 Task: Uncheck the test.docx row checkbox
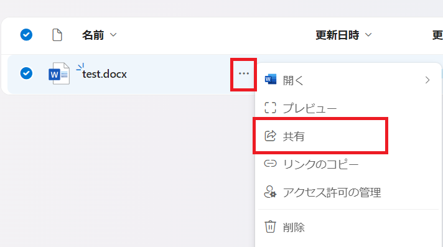(x=26, y=73)
